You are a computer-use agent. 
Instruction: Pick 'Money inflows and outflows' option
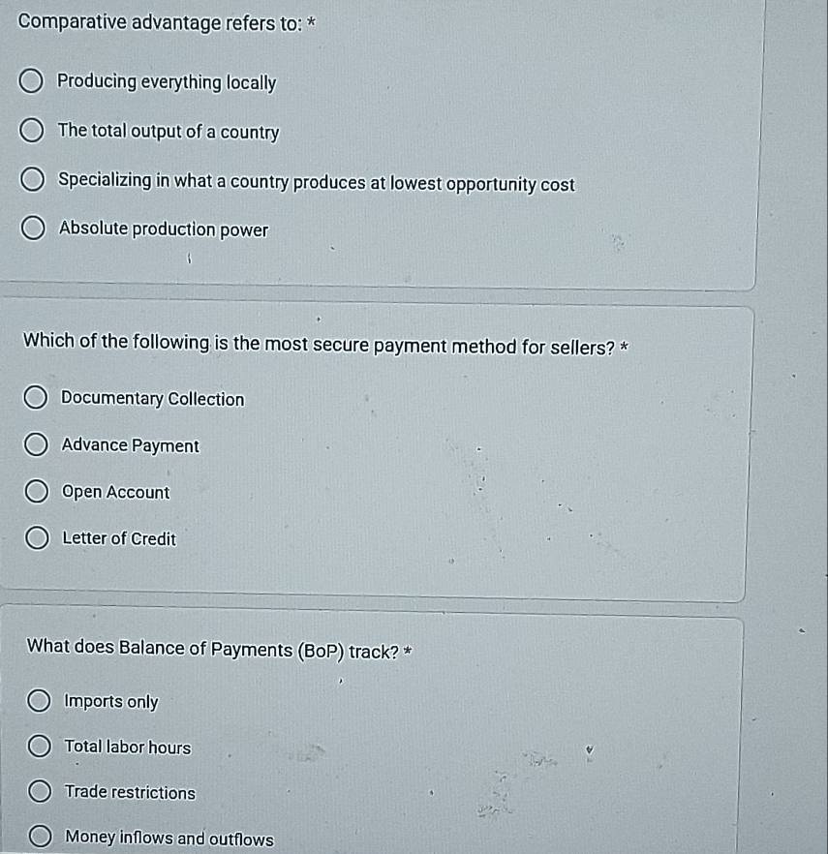41,836
